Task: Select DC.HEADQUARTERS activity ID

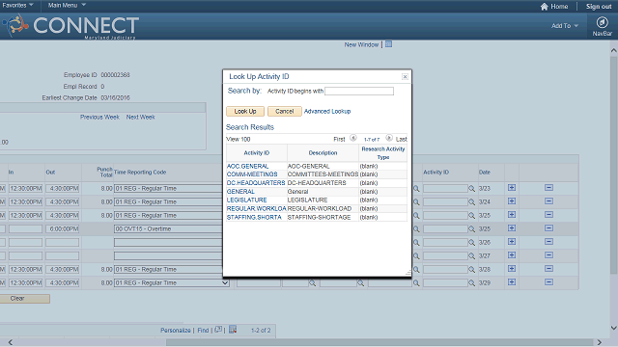Action: click(x=256, y=183)
